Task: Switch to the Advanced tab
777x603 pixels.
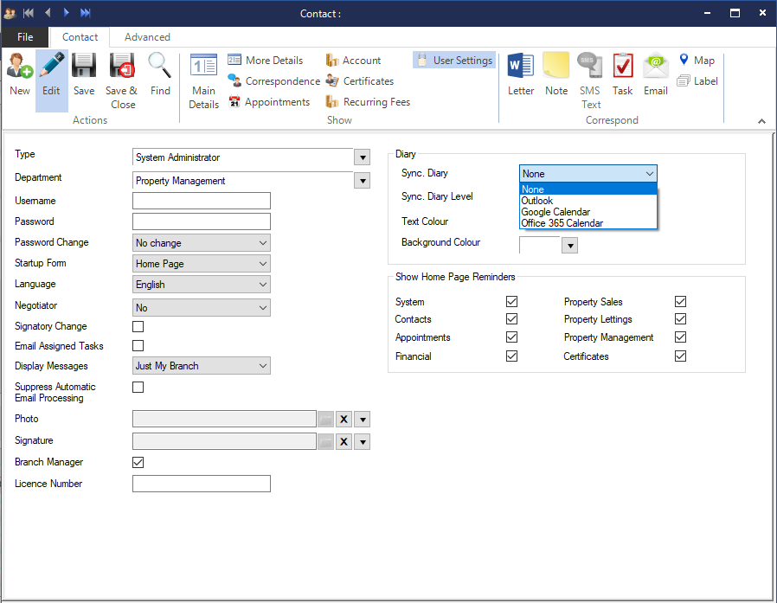Action: 147,37
